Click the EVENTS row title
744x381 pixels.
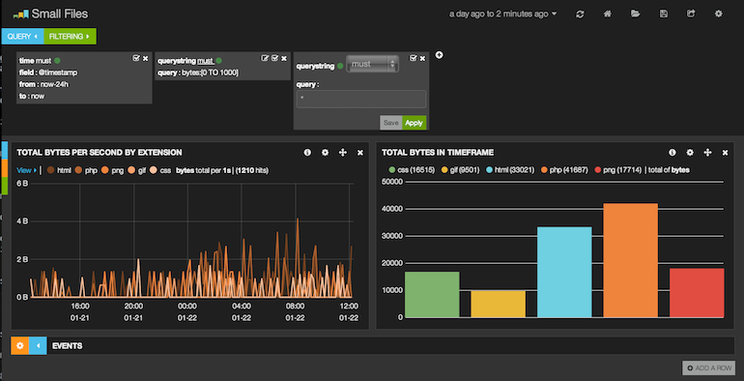(x=67, y=346)
